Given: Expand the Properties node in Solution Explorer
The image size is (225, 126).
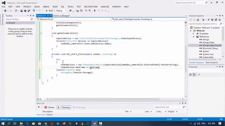Looking at the screenshot, I should (x=193, y=34).
